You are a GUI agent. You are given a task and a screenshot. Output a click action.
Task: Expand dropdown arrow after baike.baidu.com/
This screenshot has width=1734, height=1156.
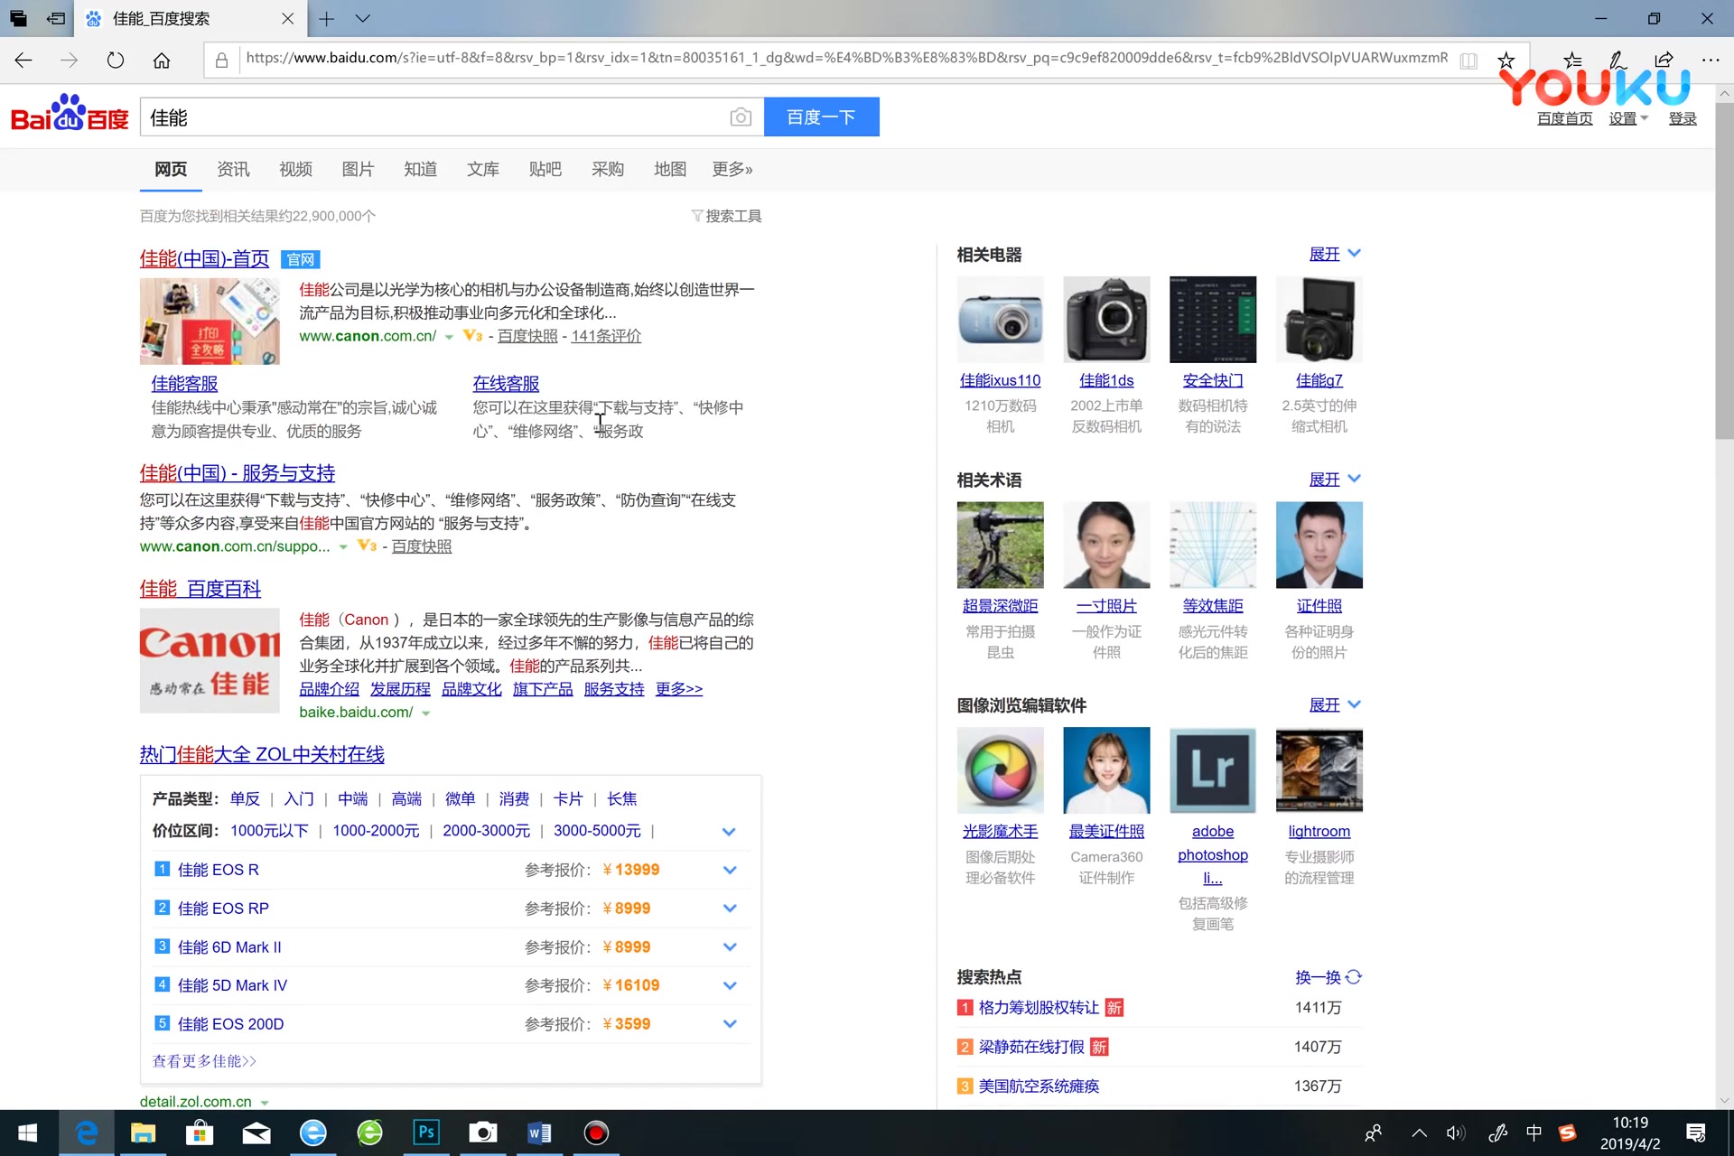[425, 713]
